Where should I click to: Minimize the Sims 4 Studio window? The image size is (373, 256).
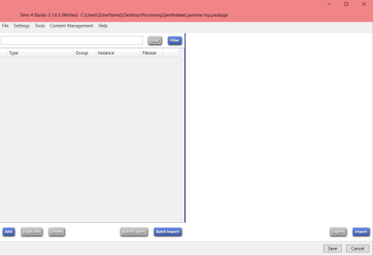pos(329,4)
